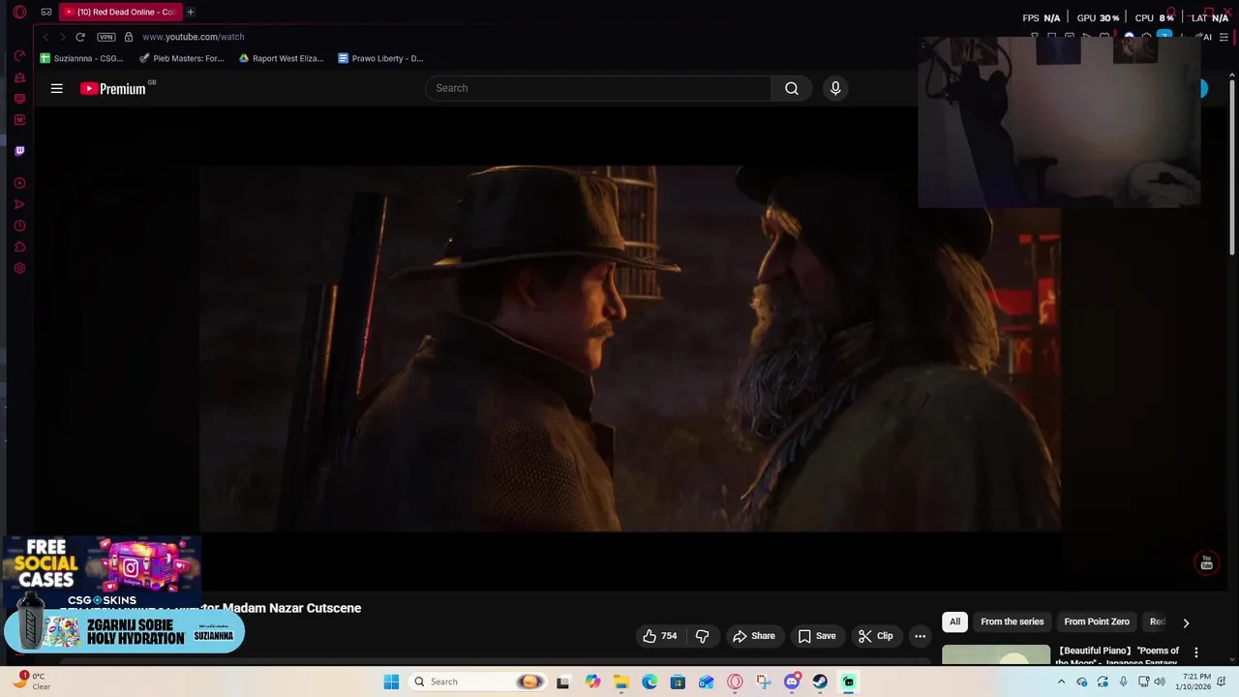This screenshot has height=697, width=1239.
Task: Open the Pleb Masters bookmark
Action: point(182,58)
